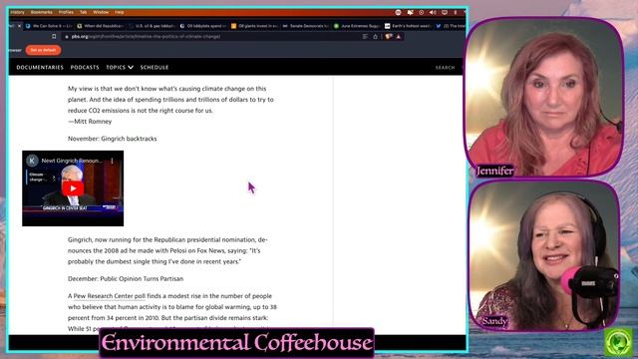Click the SEARCH field on PBS site
The width and height of the screenshot is (638, 359).
(446, 68)
